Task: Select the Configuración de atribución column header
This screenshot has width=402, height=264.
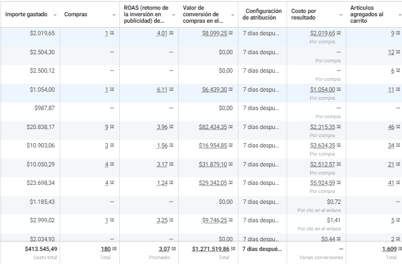Action: point(262,15)
